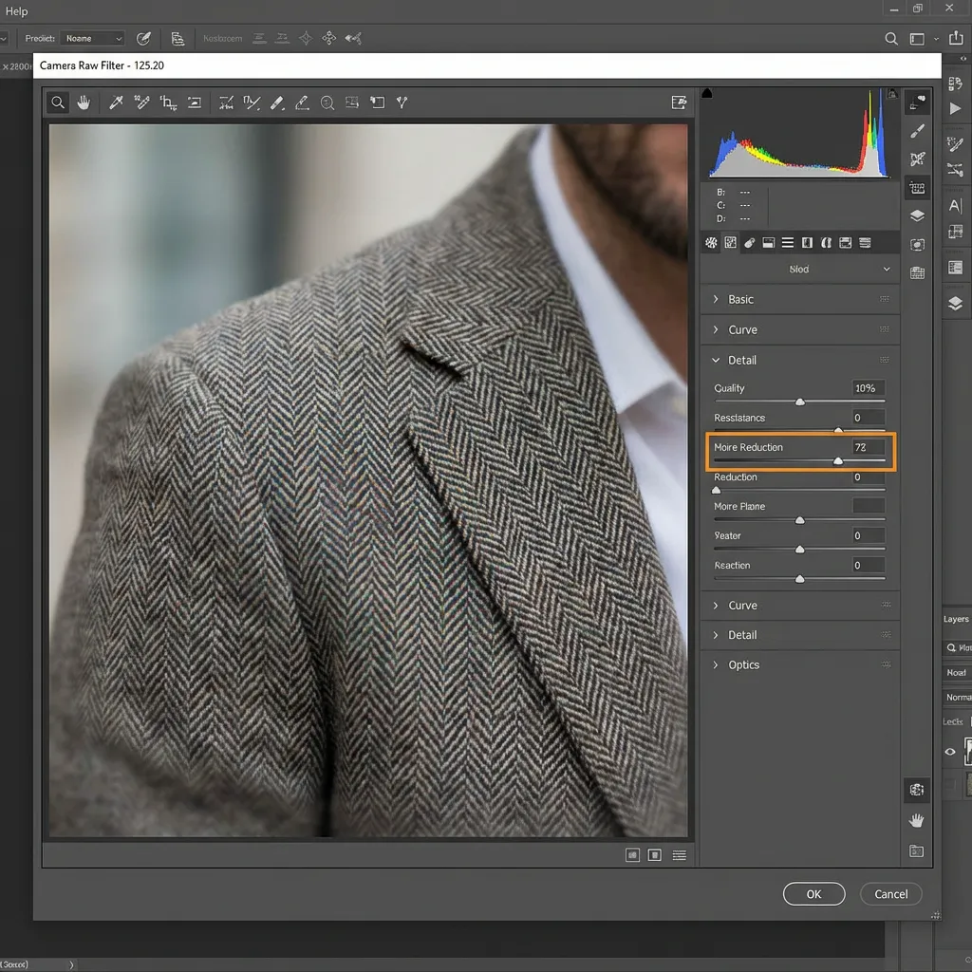972x972 pixels.
Task: Click Cancel to discard changes
Action: [x=890, y=893]
